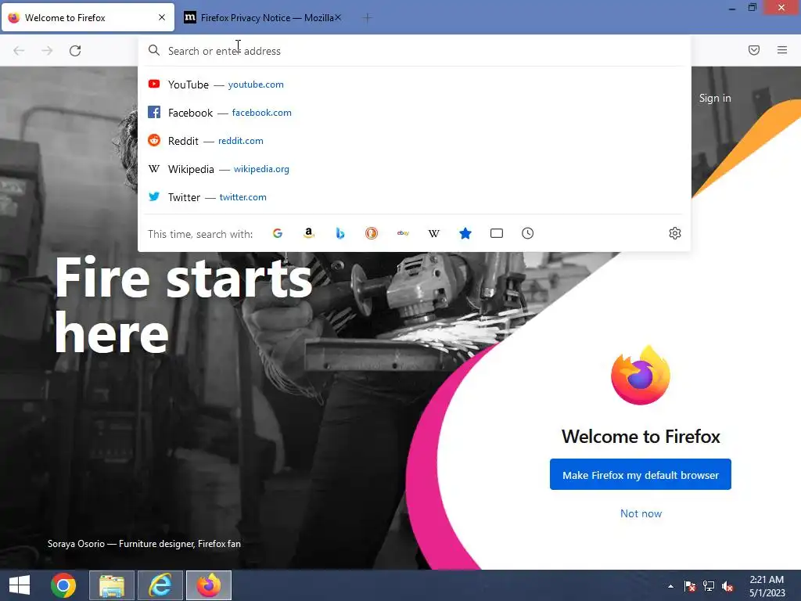Click the Not now link

click(x=641, y=513)
